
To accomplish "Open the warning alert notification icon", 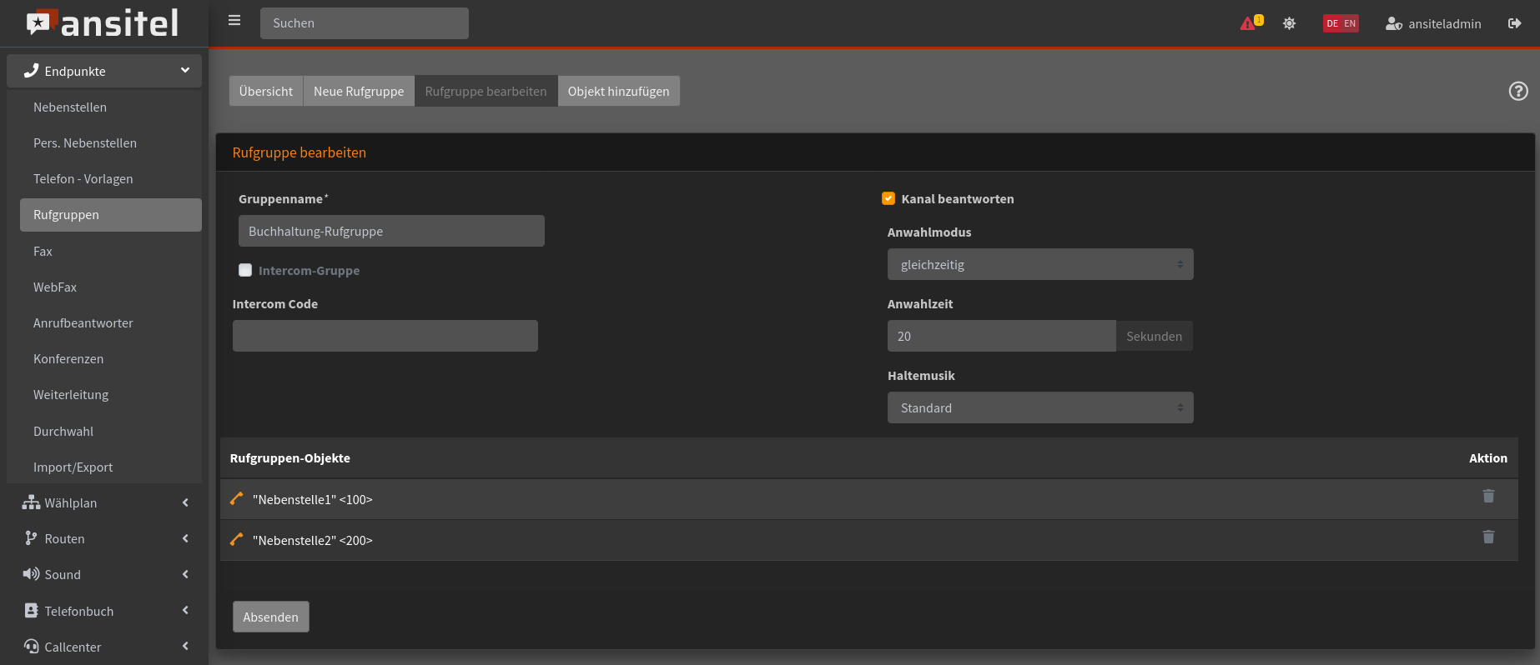I will point(1250,23).
